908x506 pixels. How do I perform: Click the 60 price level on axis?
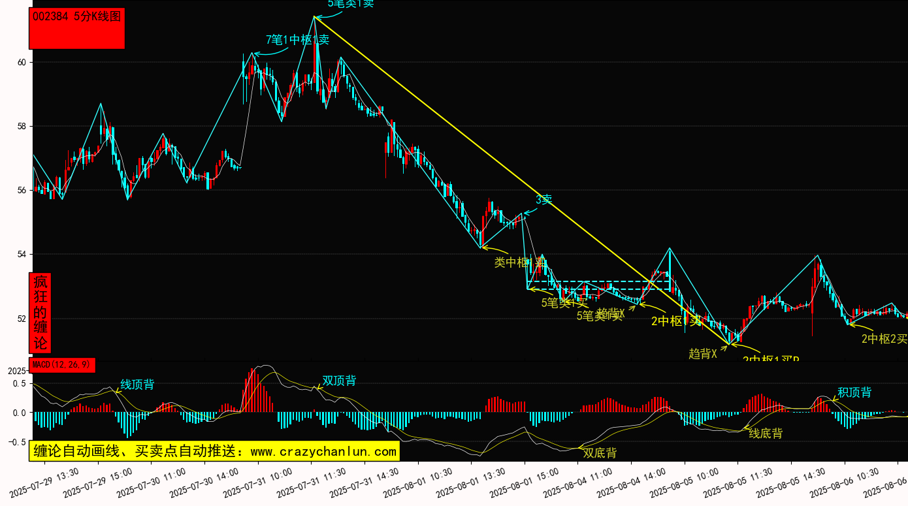click(21, 62)
